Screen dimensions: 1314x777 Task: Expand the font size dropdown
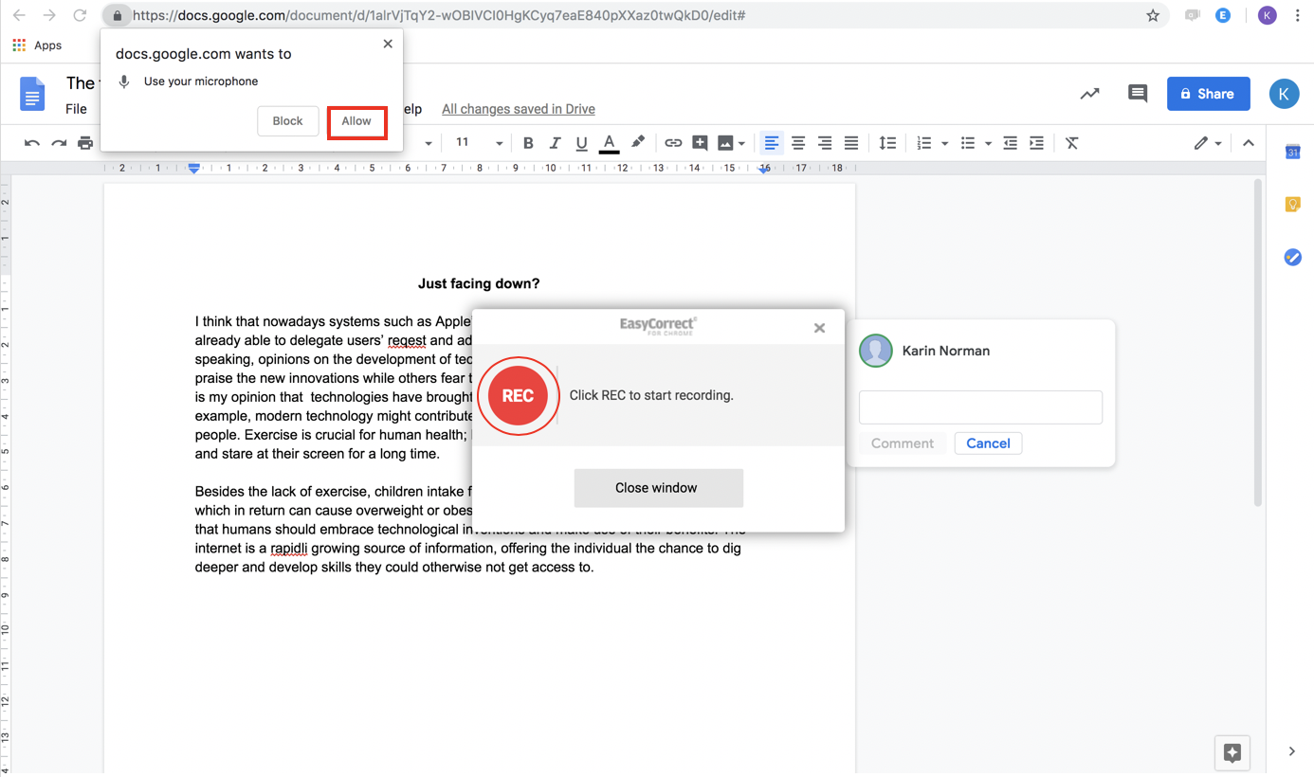(x=499, y=144)
